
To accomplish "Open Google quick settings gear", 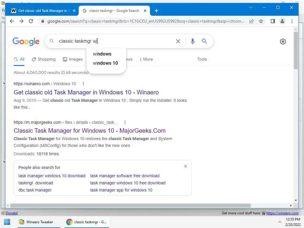I will 283,42.
